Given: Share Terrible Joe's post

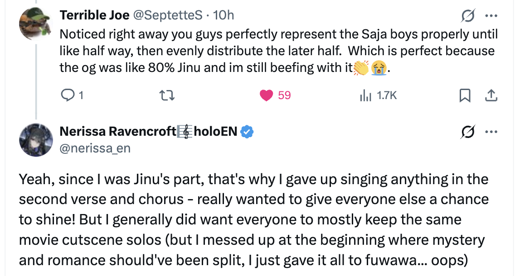Looking at the screenshot, I should [491, 95].
